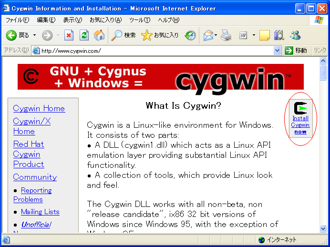This screenshot has height=247, width=330.
Task: Click the Edit with Word icon
Action: [x=243, y=35]
